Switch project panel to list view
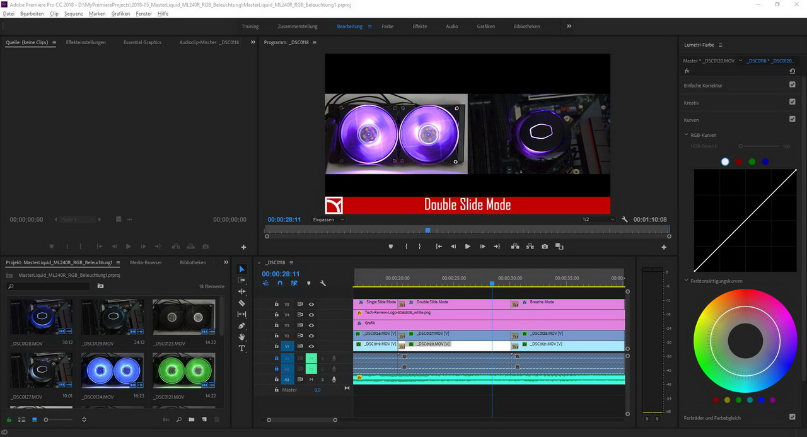 point(21,419)
